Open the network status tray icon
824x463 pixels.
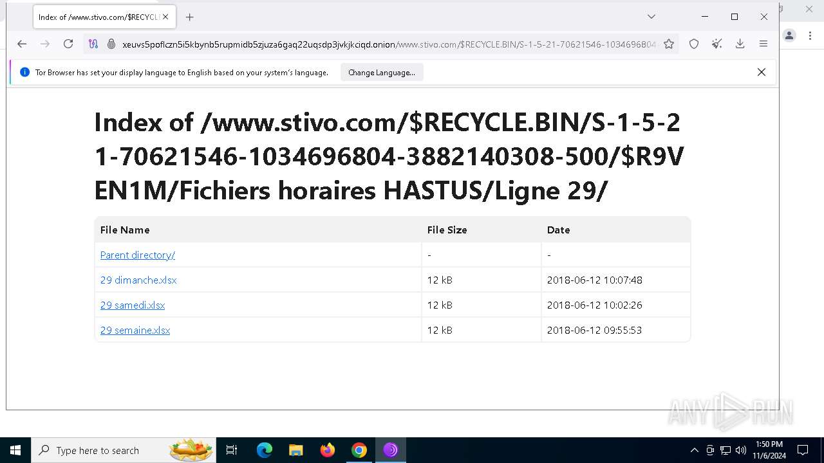(x=726, y=450)
